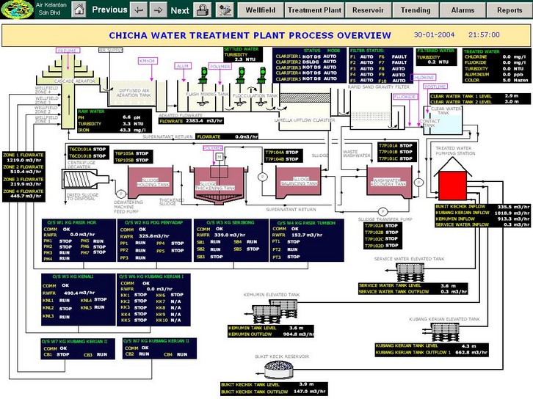Click the KMnO4 dosing label

pyautogui.click(x=148, y=61)
